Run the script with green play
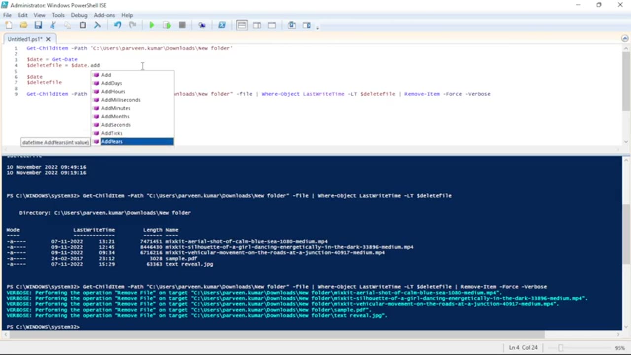The width and height of the screenshot is (631, 355). [x=152, y=25]
